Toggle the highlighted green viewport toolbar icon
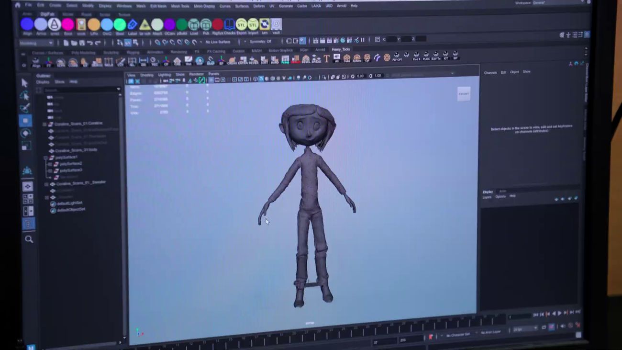Image resolution: width=622 pixels, height=350 pixels. tap(202, 80)
